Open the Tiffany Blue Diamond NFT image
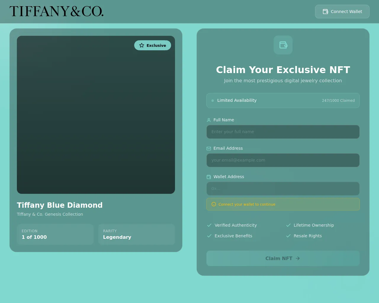 96,115
